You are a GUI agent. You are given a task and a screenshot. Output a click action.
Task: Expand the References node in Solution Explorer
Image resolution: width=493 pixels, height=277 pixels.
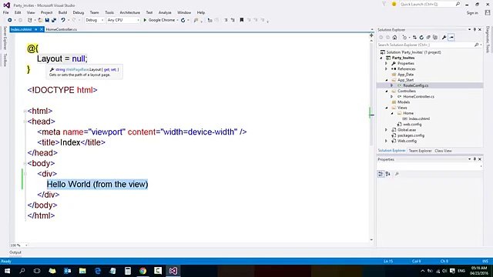coord(387,68)
